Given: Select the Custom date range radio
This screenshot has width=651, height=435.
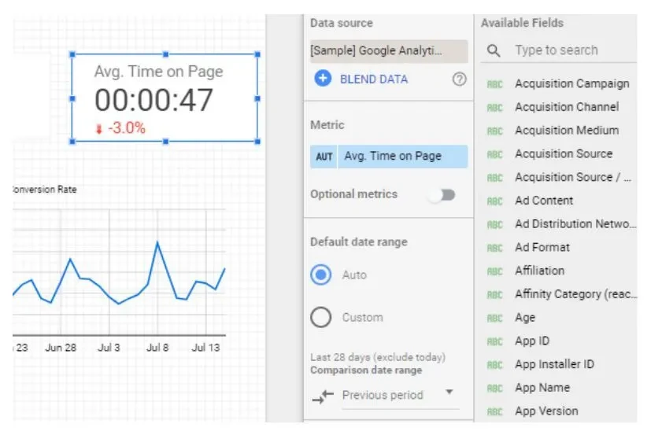Looking at the screenshot, I should pyautogui.click(x=320, y=318).
